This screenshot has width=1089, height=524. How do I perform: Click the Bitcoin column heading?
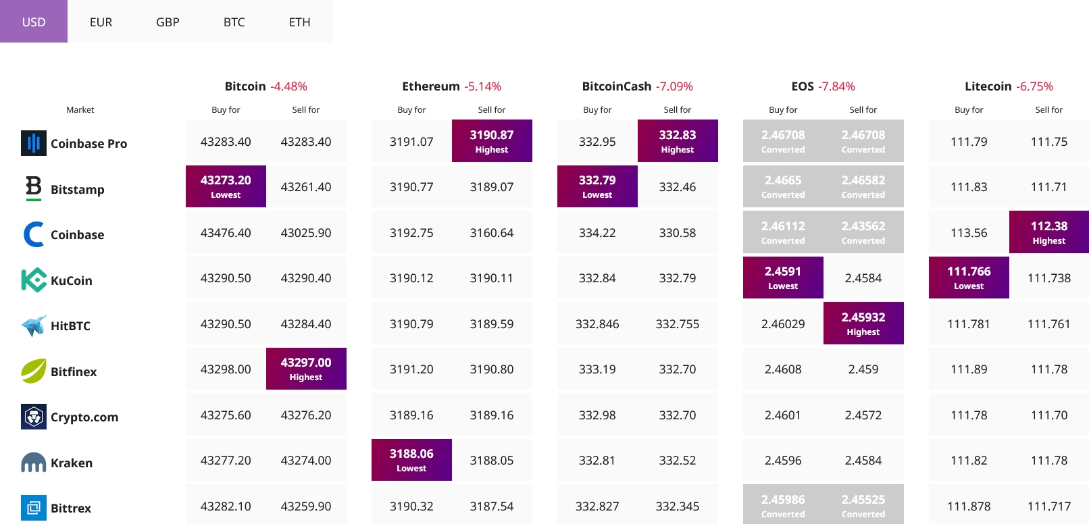click(245, 86)
